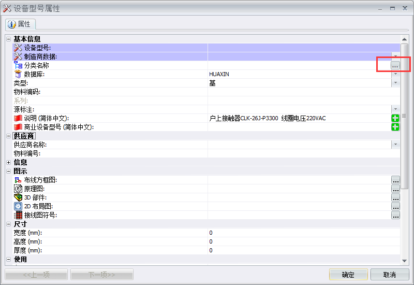Browse for 接线图符号 with ellipsis button

pyautogui.click(x=395, y=215)
